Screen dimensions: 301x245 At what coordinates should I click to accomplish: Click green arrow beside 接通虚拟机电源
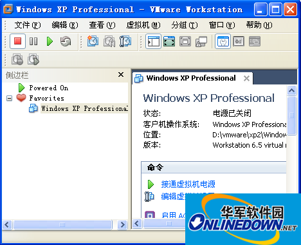[150, 184]
